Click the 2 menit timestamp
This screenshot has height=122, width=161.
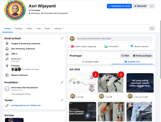(x=108, y=97)
